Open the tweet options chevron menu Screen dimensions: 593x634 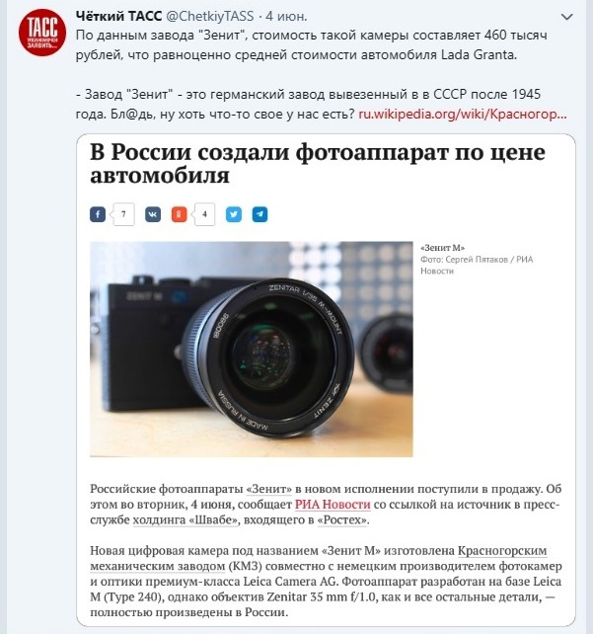[567, 17]
